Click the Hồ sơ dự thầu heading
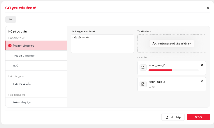This screenshot has width=214, height=128. pyautogui.click(x=18, y=31)
